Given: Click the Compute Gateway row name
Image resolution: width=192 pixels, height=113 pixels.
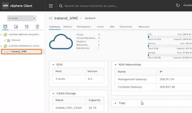Looking at the screenshot, I should [x=130, y=87].
